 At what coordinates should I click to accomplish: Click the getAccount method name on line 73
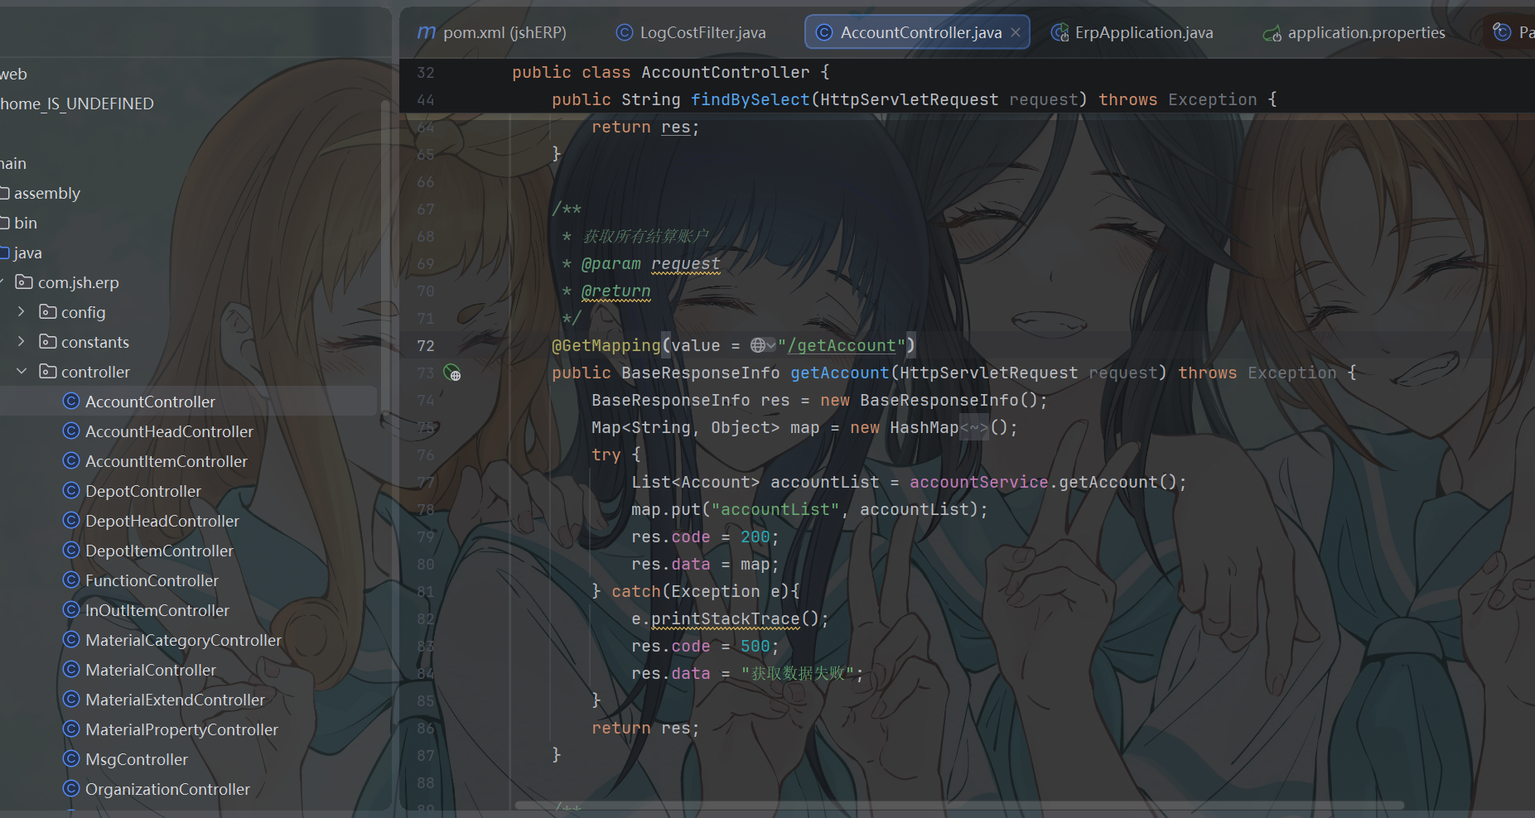(840, 373)
